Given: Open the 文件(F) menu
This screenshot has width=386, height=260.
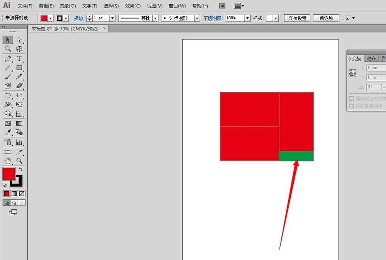Looking at the screenshot, I should click(x=25, y=6).
